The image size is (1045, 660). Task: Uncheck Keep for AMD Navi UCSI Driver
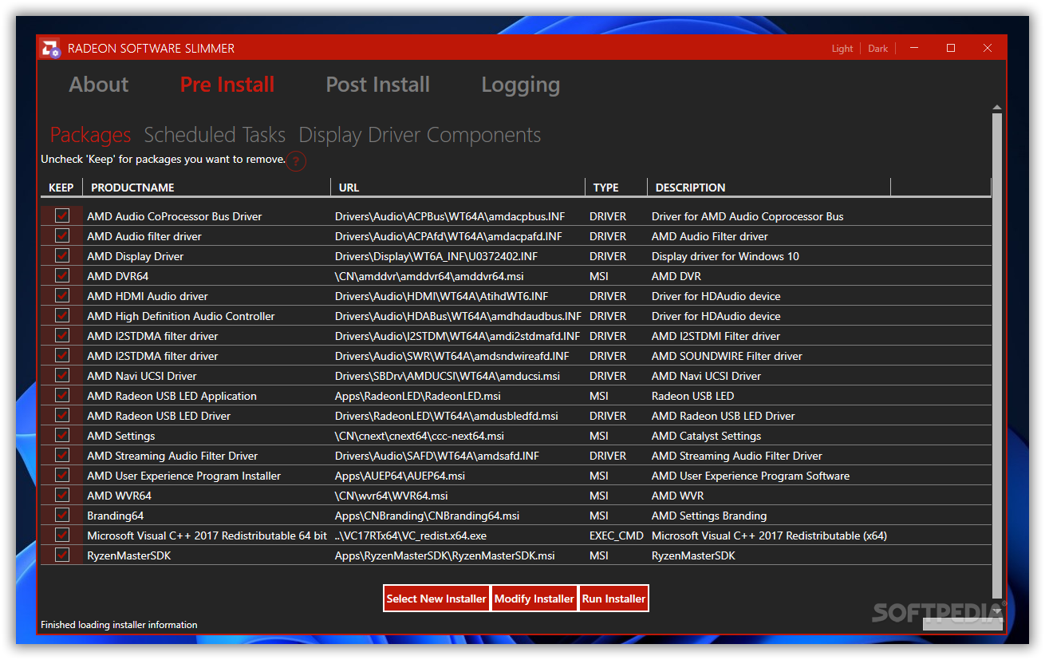pyautogui.click(x=61, y=376)
